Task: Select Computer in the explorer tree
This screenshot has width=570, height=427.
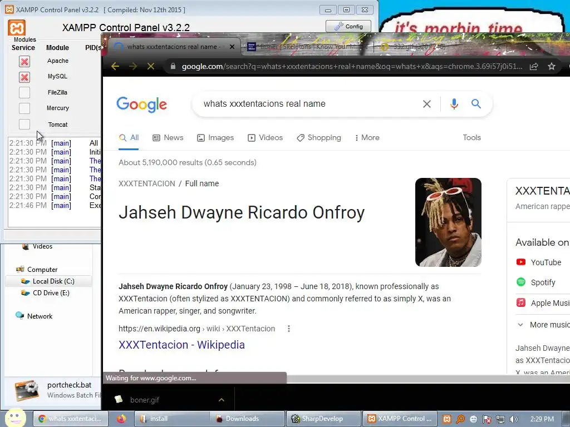Action: point(37,270)
